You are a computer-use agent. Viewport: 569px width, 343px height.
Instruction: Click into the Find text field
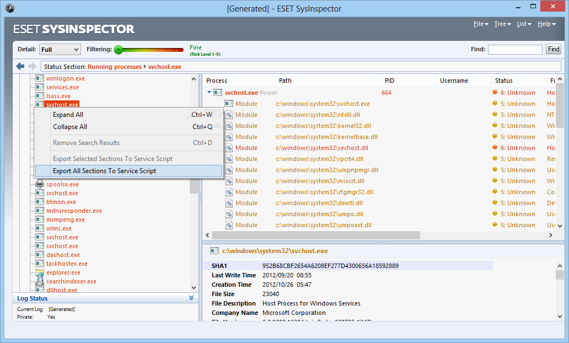(515, 50)
